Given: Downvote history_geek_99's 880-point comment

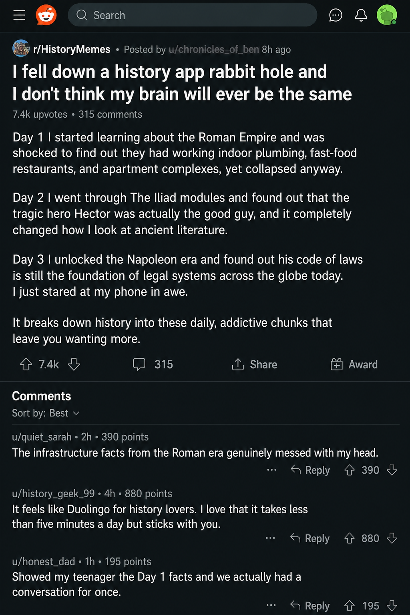Looking at the screenshot, I should tap(392, 538).
